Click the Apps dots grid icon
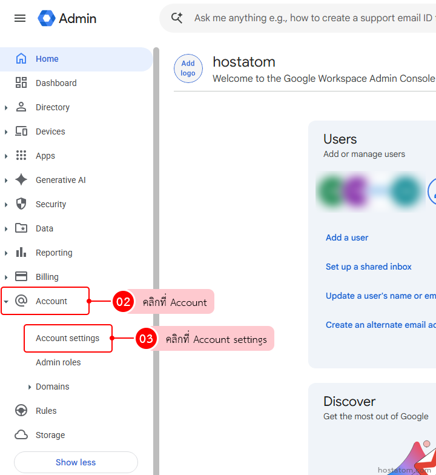 pos(21,155)
